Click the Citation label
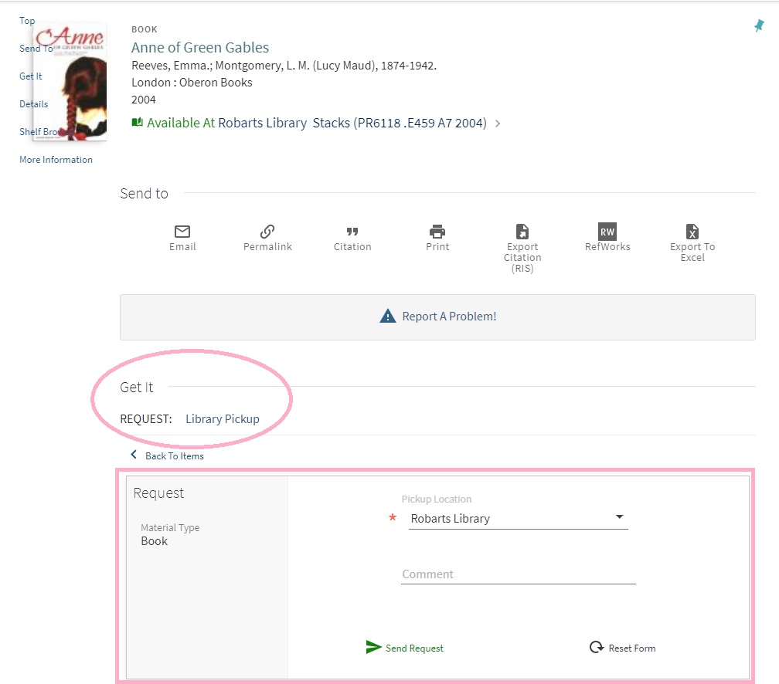 (x=352, y=247)
